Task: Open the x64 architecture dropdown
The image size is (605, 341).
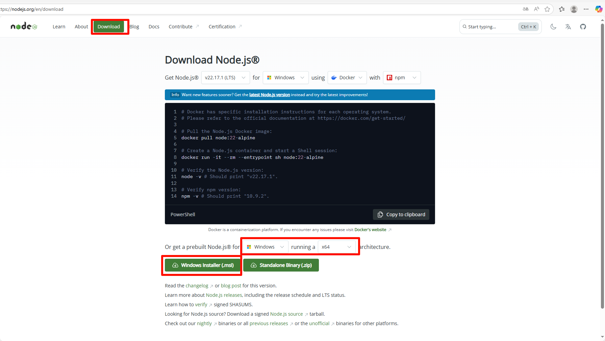Action: 337,247
